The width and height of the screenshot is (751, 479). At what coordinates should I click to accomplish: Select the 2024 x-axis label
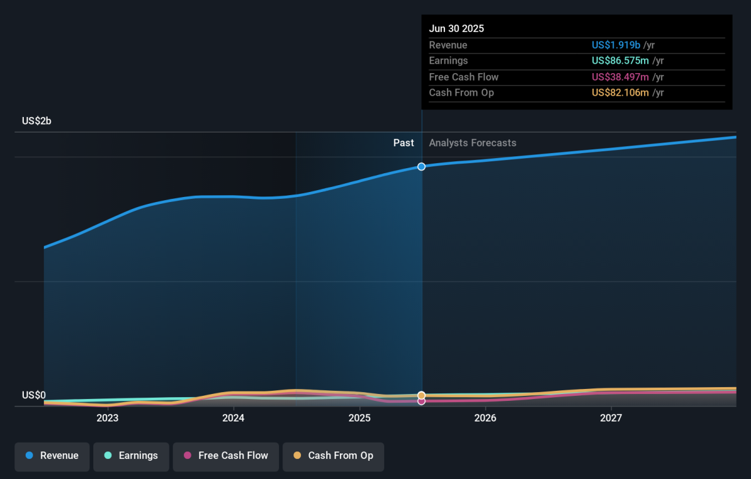coord(233,418)
